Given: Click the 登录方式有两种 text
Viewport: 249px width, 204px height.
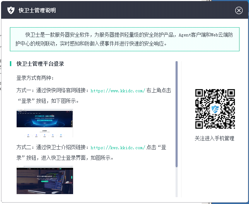Looking at the screenshot, I should [x=35, y=78].
